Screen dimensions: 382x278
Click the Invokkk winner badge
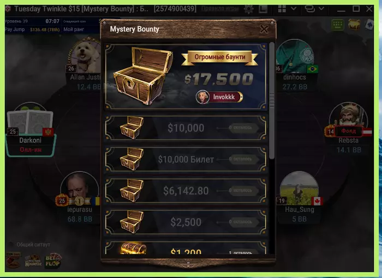tap(219, 97)
